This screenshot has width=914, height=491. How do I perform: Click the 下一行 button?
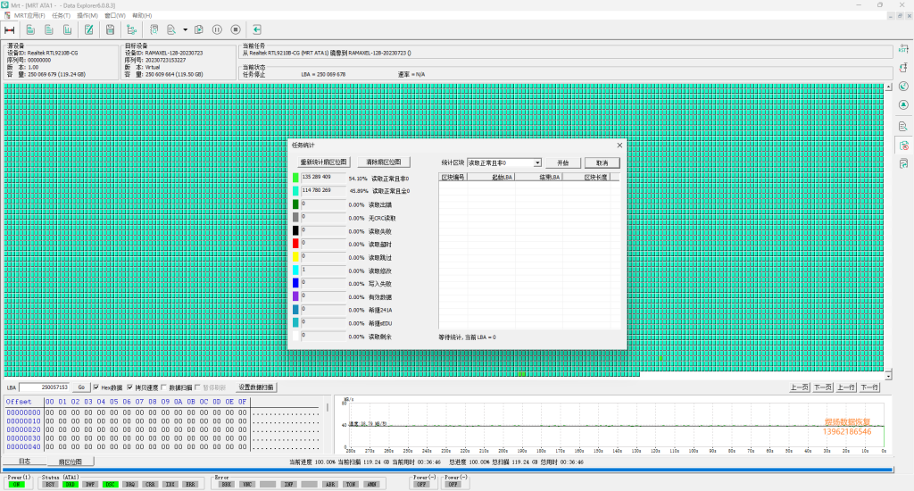point(869,387)
